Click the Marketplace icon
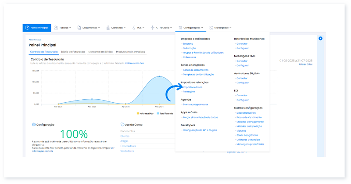The height and width of the screenshot is (184, 351). pyautogui.click(x=211, y=28)
